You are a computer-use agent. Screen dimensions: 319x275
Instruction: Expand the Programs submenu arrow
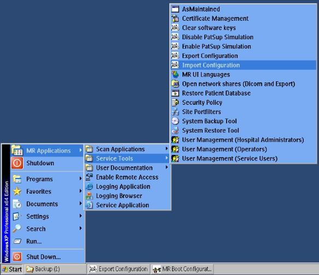click(x=80, y=179)
